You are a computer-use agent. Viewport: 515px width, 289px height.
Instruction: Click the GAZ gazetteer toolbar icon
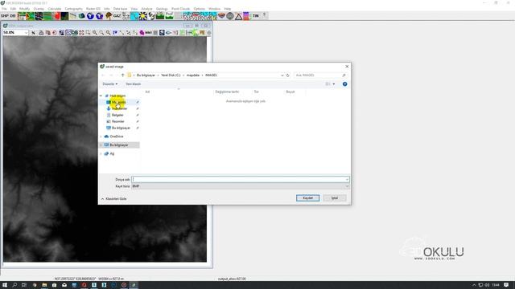(x=117, y=16)
